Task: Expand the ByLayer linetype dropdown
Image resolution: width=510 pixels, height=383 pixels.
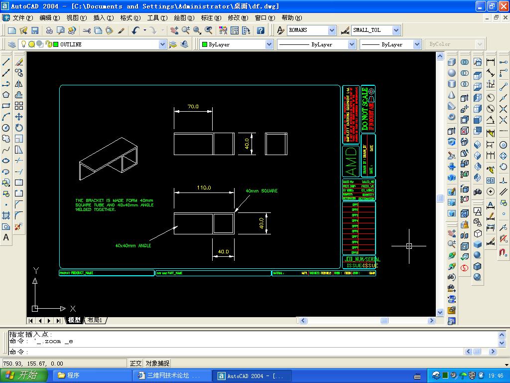Action: (352, 44)
